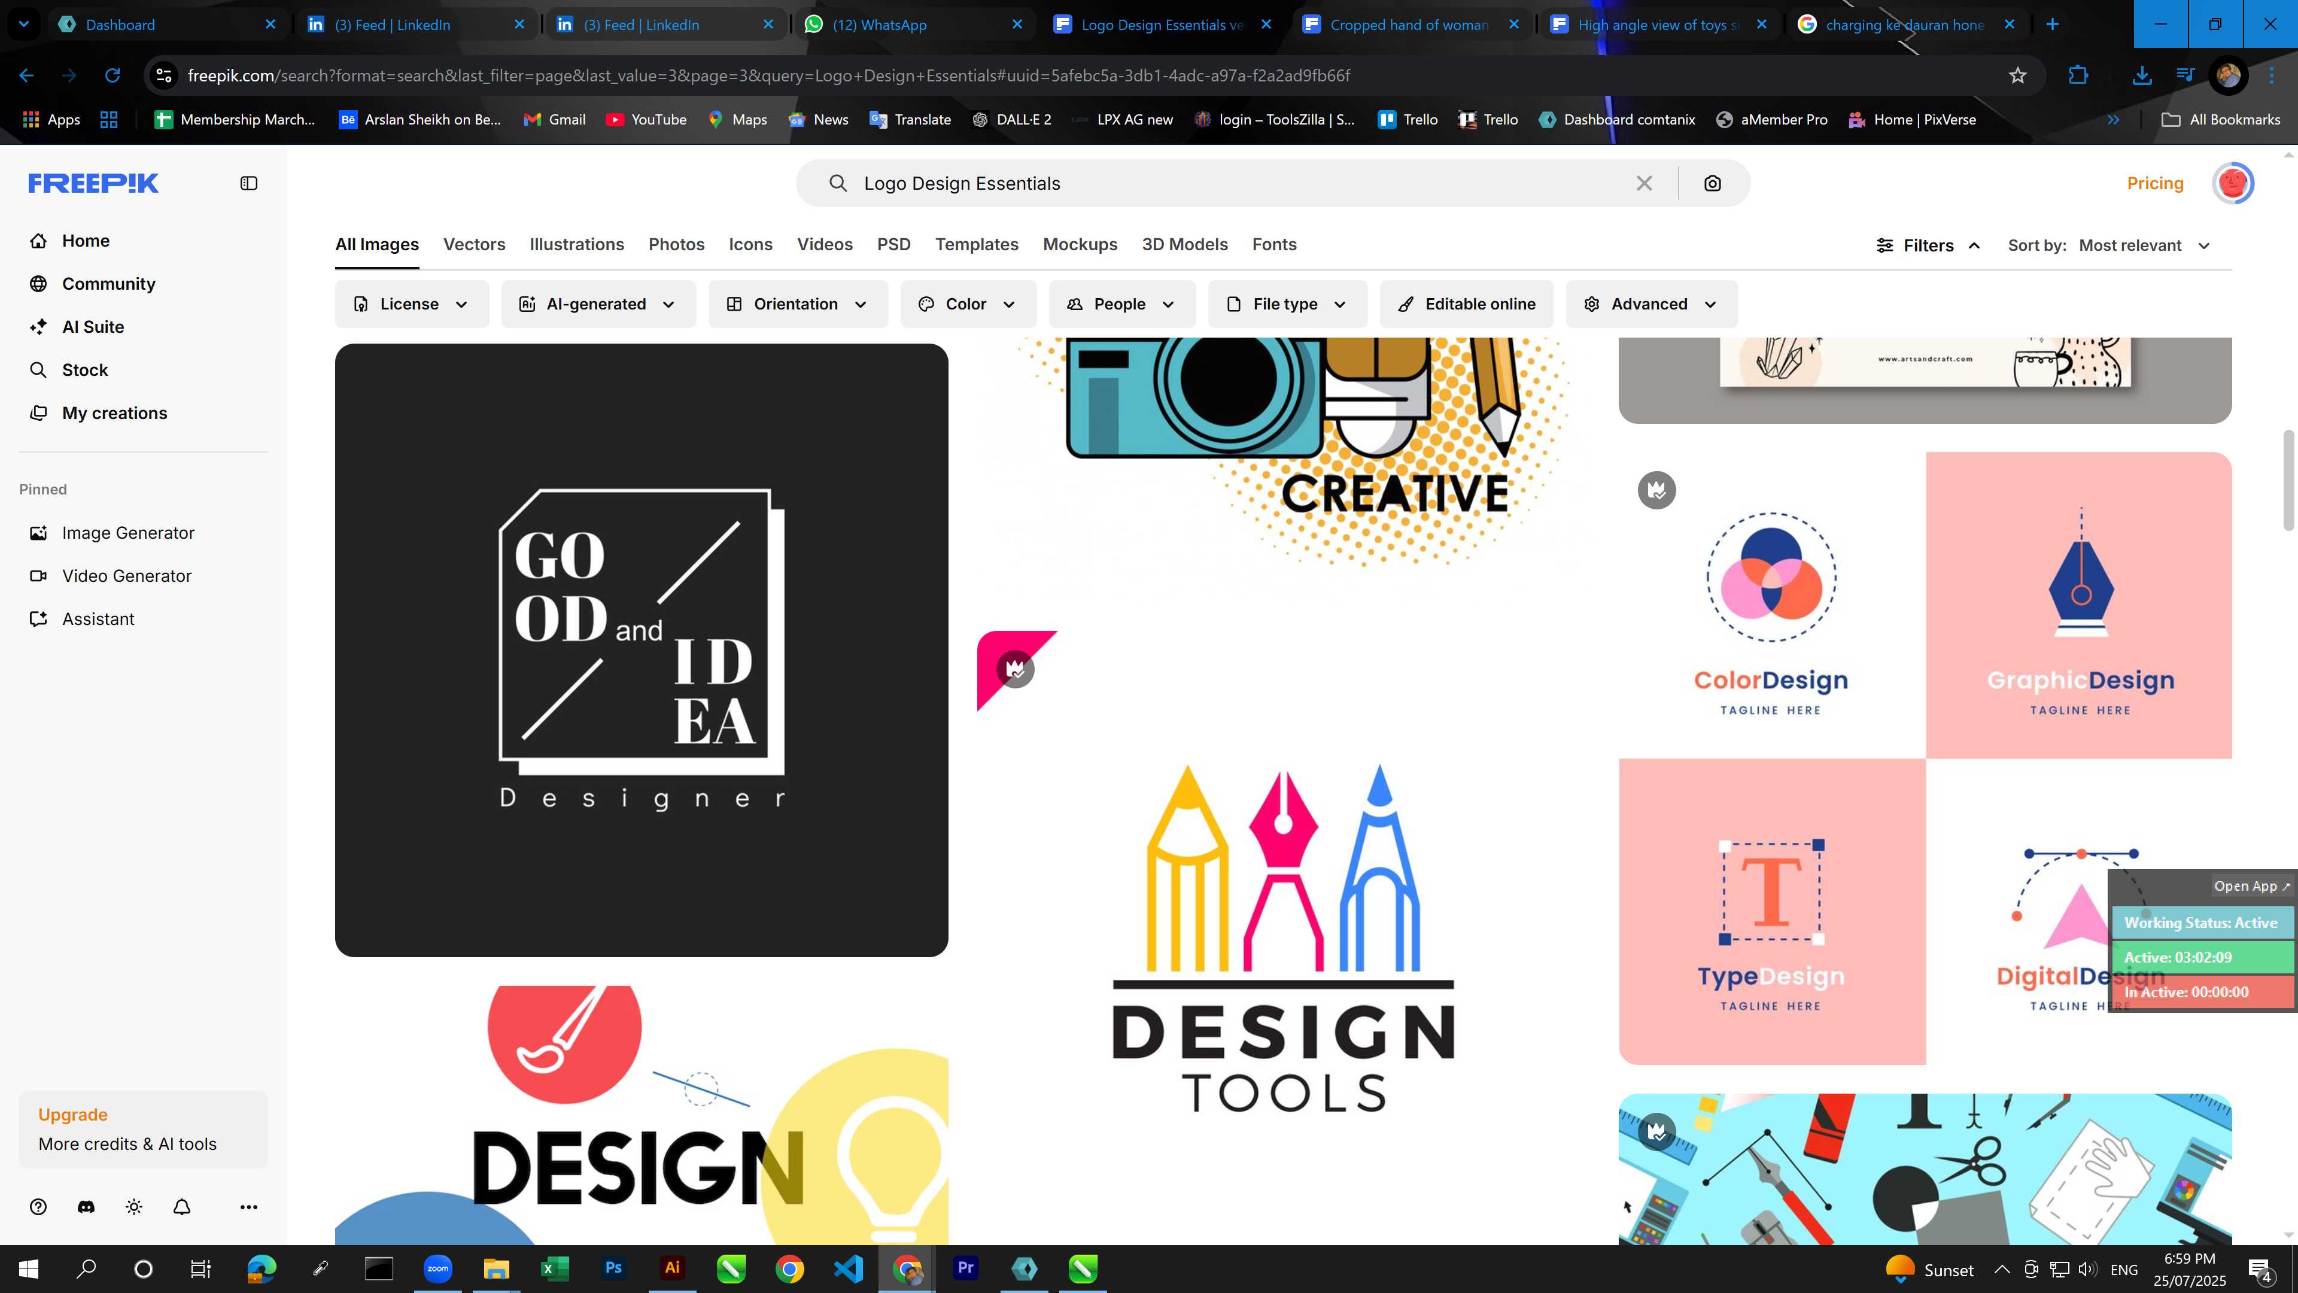
Task: Toggle Editable online filter
Action: (1467, 304)
